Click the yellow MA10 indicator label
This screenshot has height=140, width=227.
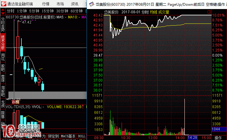pyautogui.click(x=74, y=17)
